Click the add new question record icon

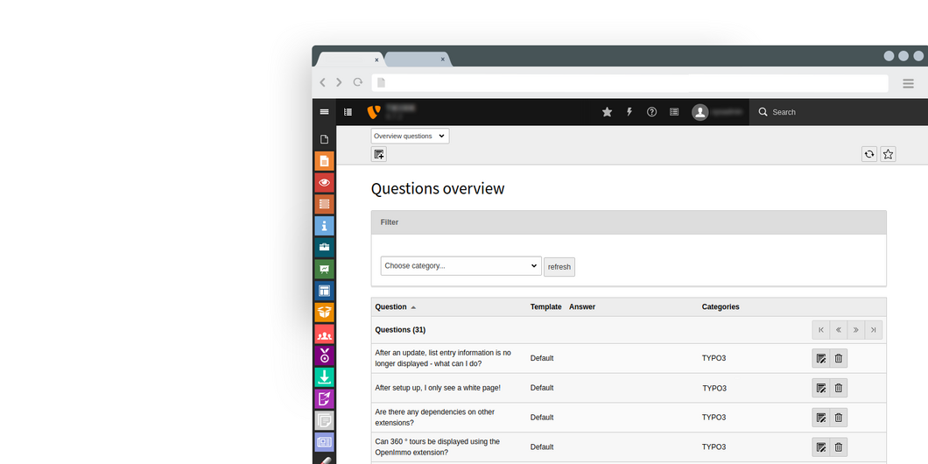coord(379,154)
